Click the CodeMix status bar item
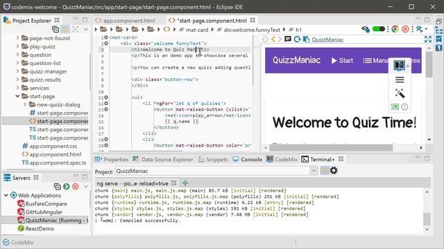Screen dimensions: 444x249 tap(18, 242)
